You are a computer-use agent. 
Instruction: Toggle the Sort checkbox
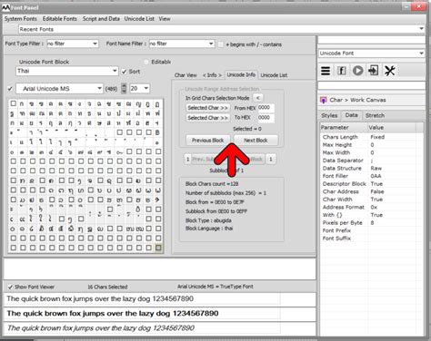(x=124, y=72)
